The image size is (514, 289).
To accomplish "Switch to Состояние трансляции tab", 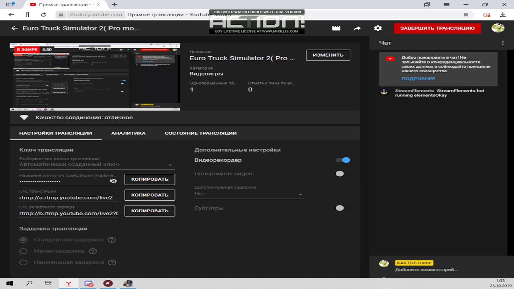I will tap(200, 133).
